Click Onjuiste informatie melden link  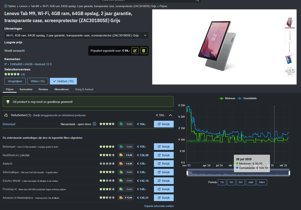(159, 206)
